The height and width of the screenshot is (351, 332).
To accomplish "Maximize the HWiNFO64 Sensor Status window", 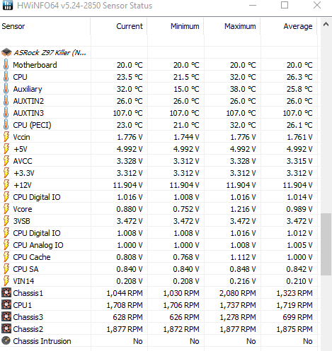I will coord(285,5).
